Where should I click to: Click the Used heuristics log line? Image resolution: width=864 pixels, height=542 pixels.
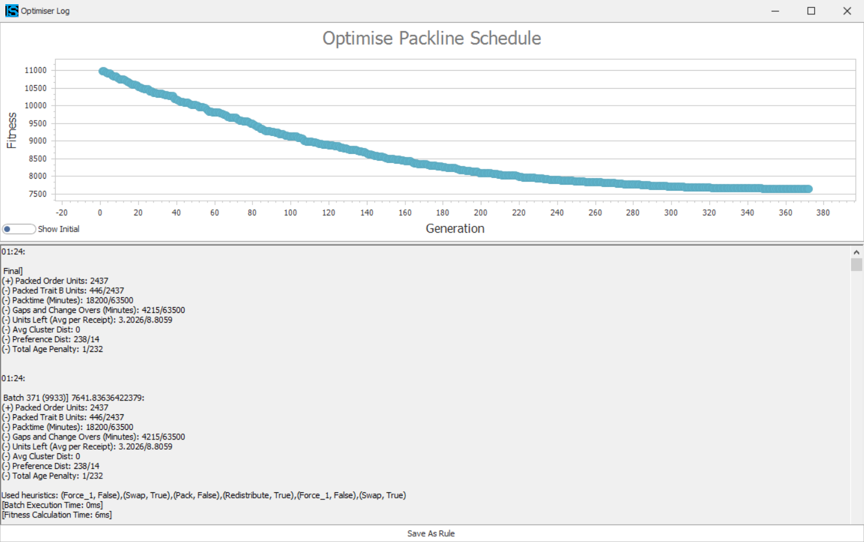tap(204, 495)
